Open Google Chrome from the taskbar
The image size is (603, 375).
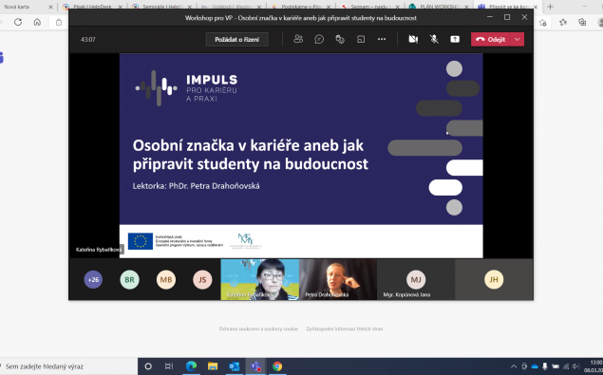click(277, 366)
